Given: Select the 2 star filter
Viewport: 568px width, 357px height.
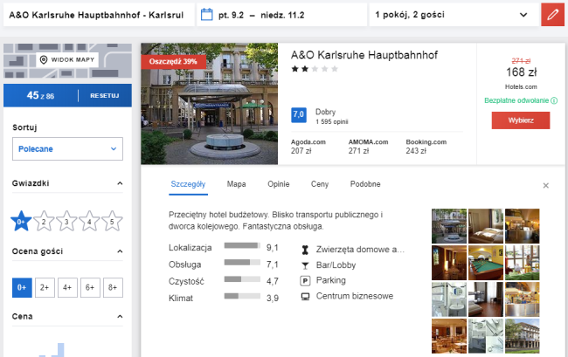Looking at the screenshot, I should [x=44, y=221].
